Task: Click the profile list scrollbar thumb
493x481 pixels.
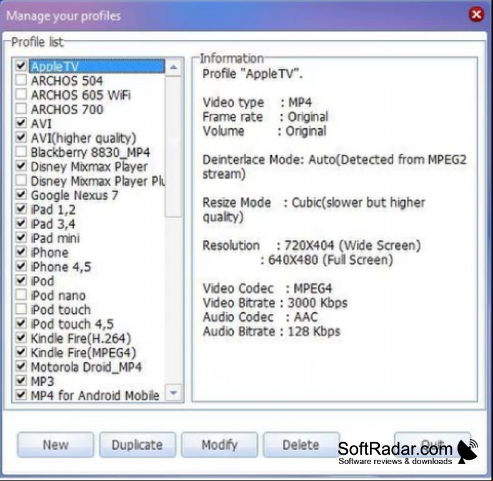Action: point(173,146)
